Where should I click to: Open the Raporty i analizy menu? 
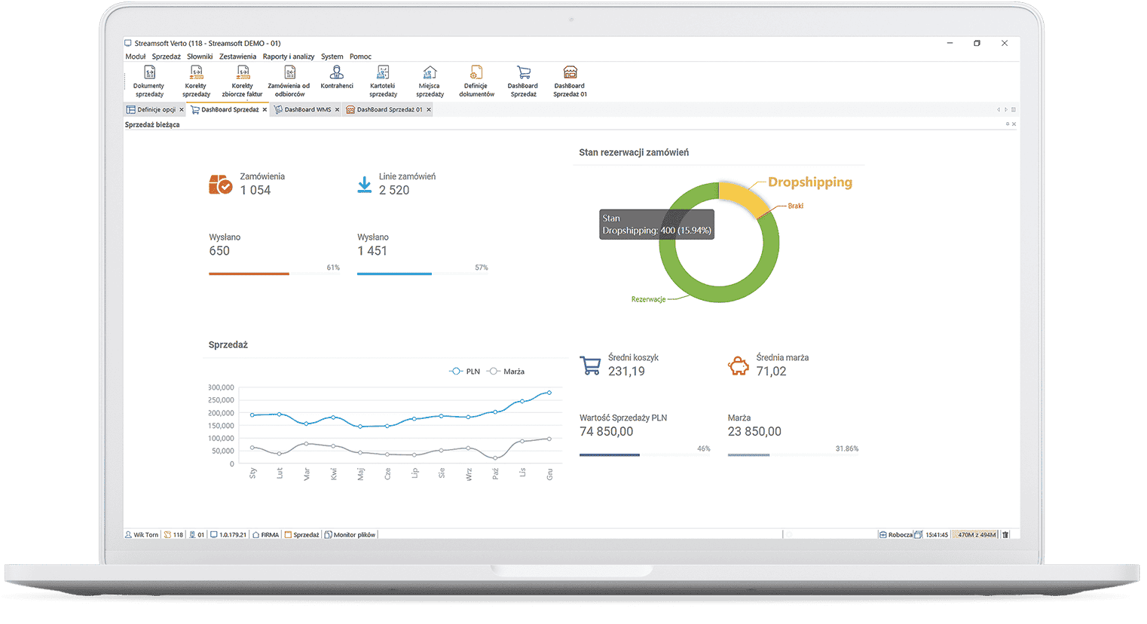pos(289,57)
